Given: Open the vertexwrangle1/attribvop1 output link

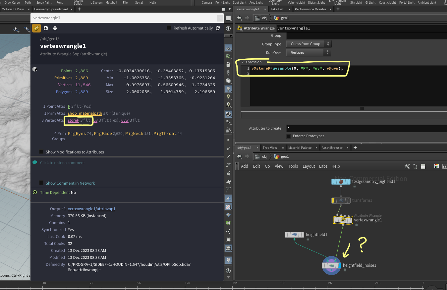Looking at the screenshot, I should tap(91, 209).
